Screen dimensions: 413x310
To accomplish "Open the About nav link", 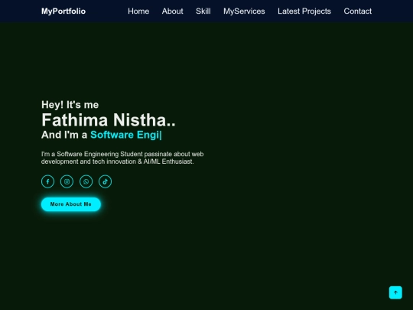I will (x=173, y=11).
